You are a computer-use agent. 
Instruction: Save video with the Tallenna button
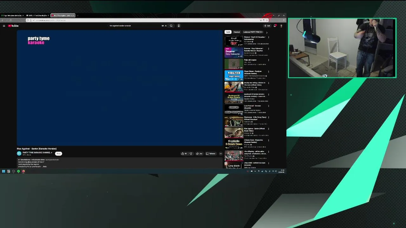[211, 154]
